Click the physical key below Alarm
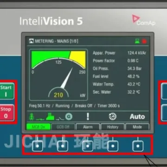The image size is (167, 167). [88, 146]
